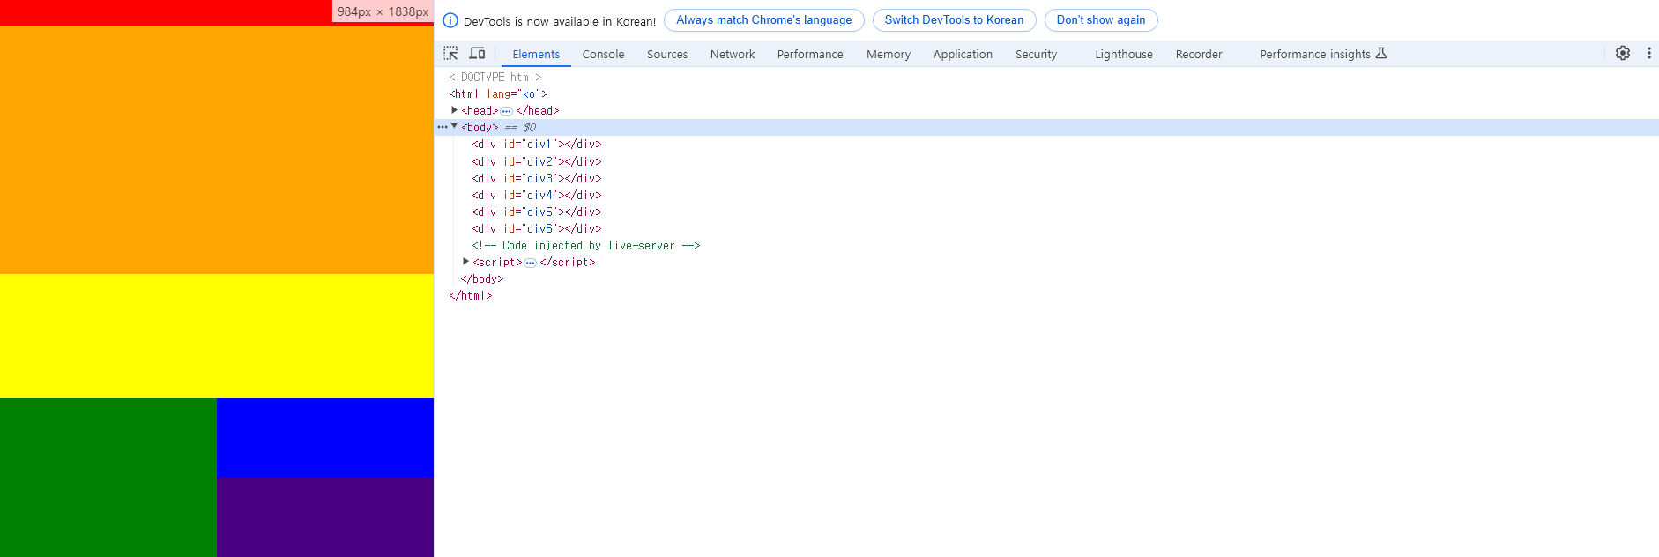This screenshot has width=1659, height=557.
Task: Select the html lang="ko" node
Action: tap(498, 93)
